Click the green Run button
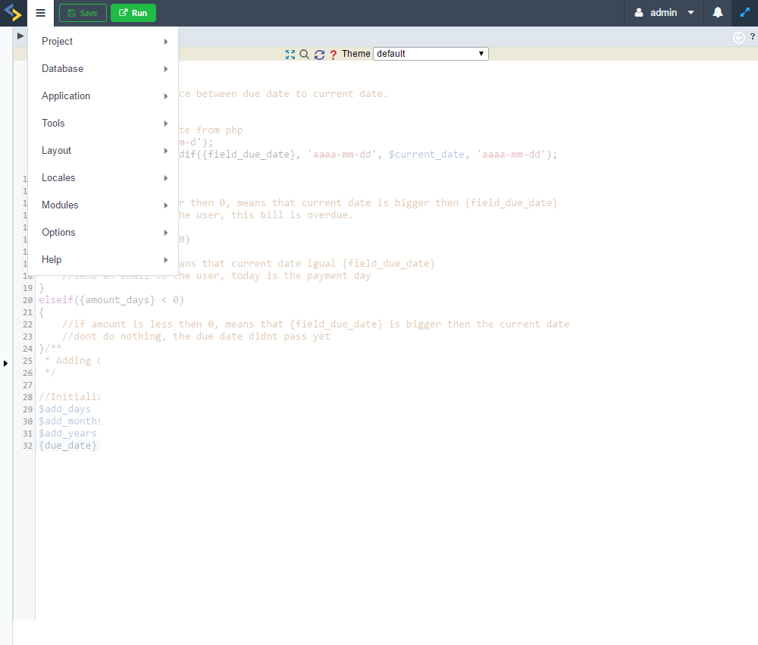Screen dimensions: 758x645 pos(133,13)
